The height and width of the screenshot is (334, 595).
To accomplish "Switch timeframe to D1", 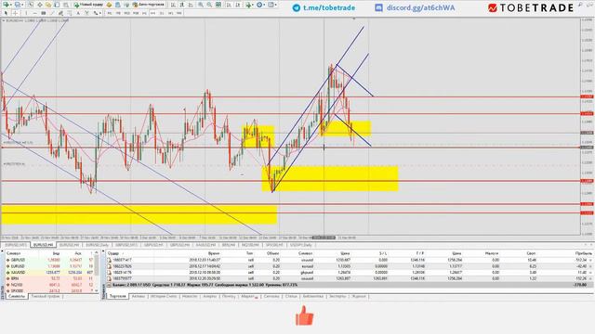I will click(x=162, y=13).
